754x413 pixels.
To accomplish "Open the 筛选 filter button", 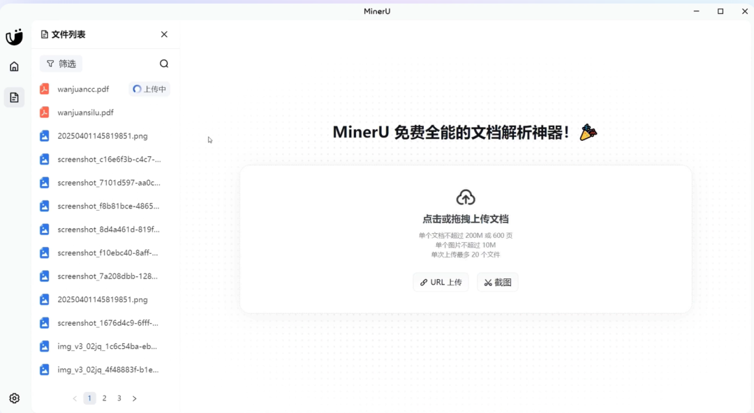I will point(61,63).
